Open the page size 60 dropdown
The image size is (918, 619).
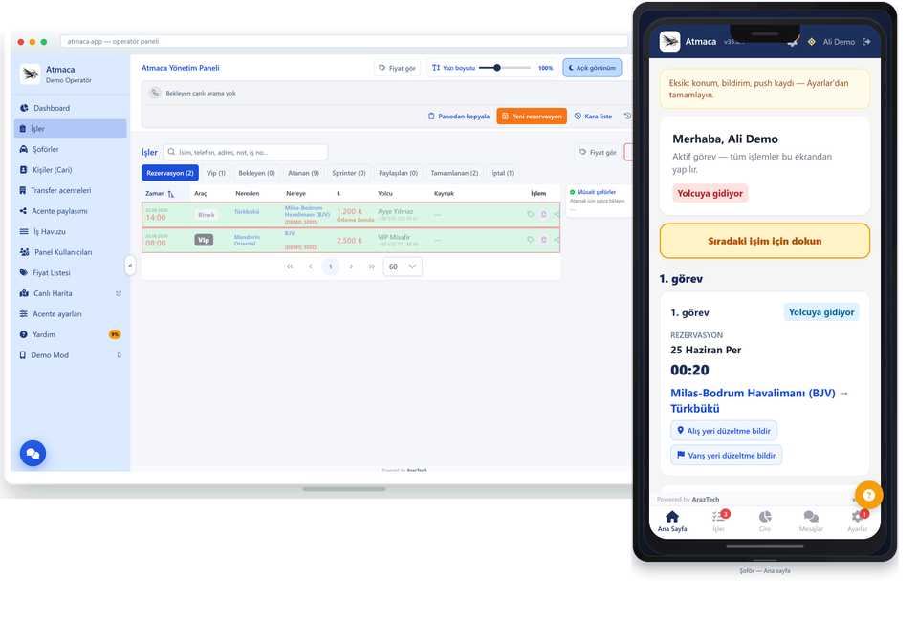(x=403, y=267)
